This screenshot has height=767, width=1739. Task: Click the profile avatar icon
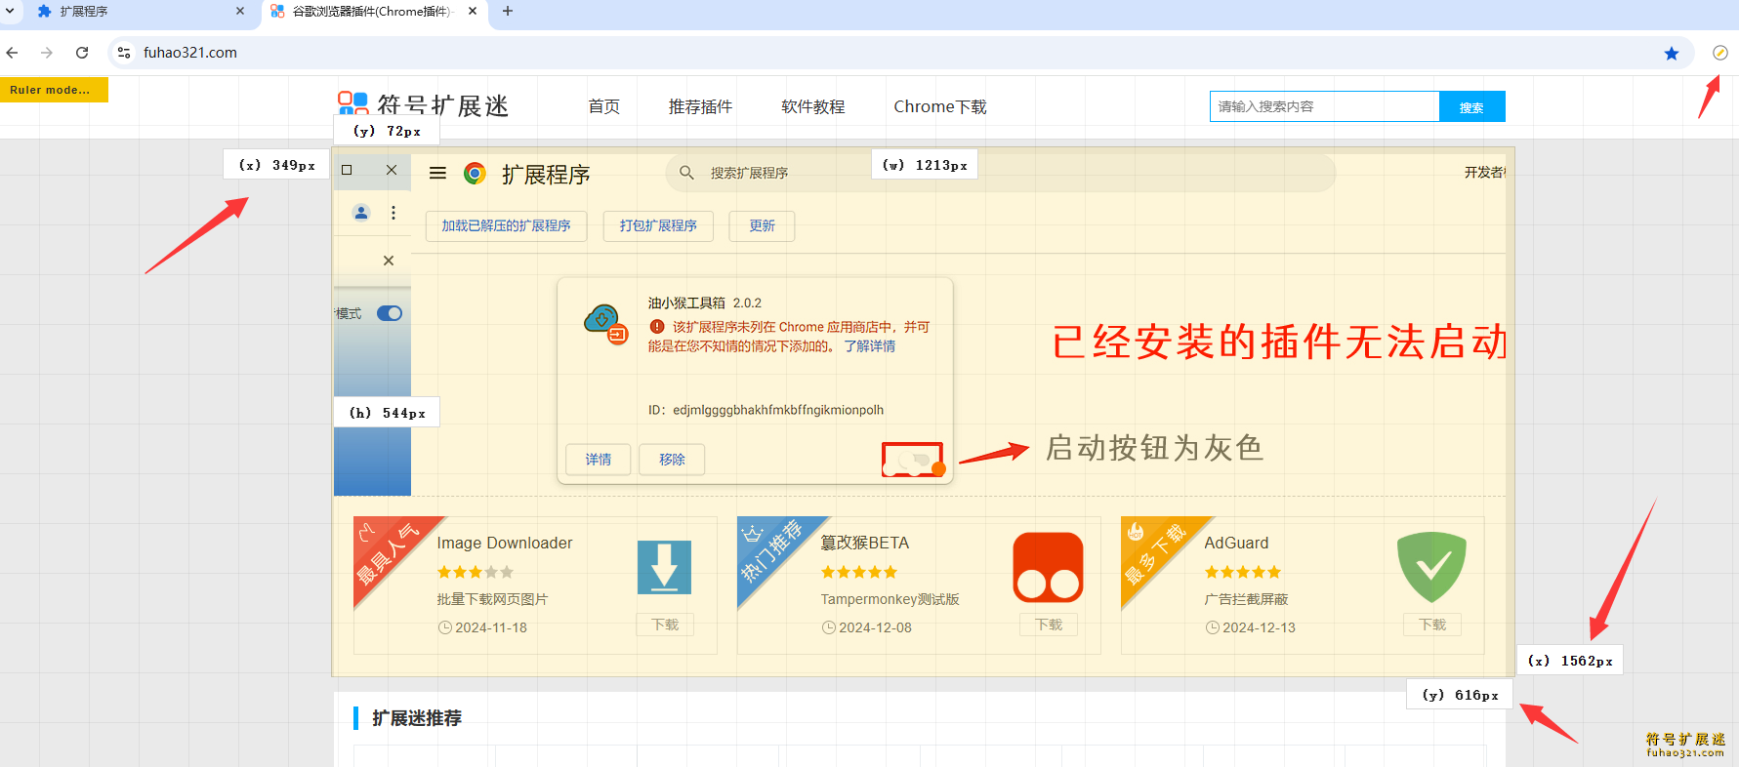(361, 213)
